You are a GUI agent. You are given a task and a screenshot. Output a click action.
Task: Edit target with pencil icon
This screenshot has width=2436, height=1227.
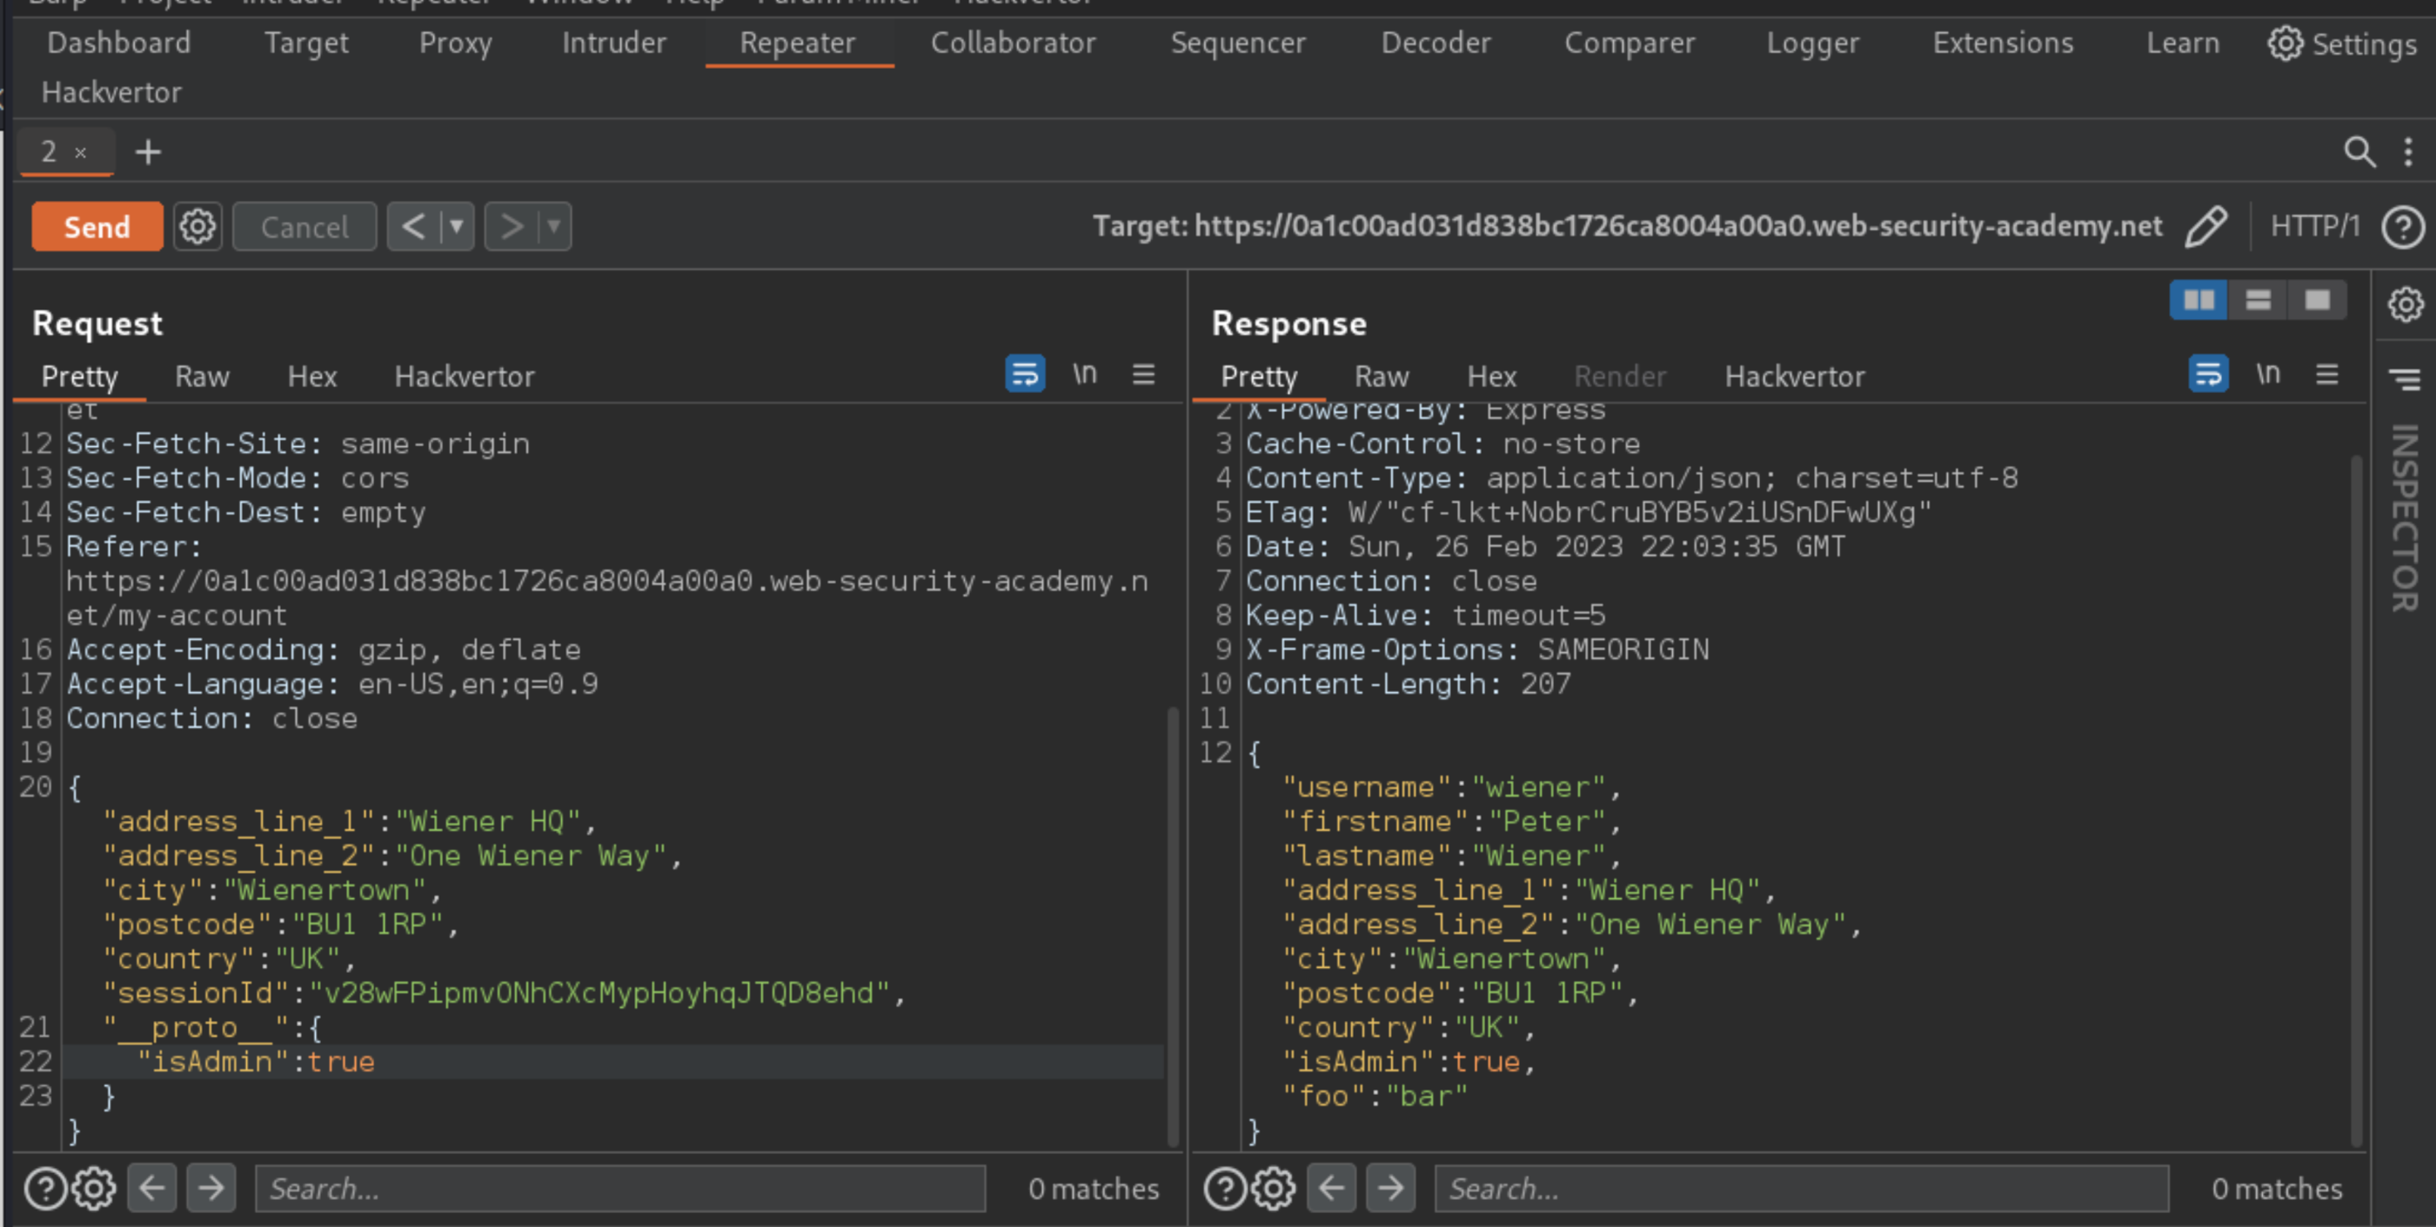[2205, 227]
